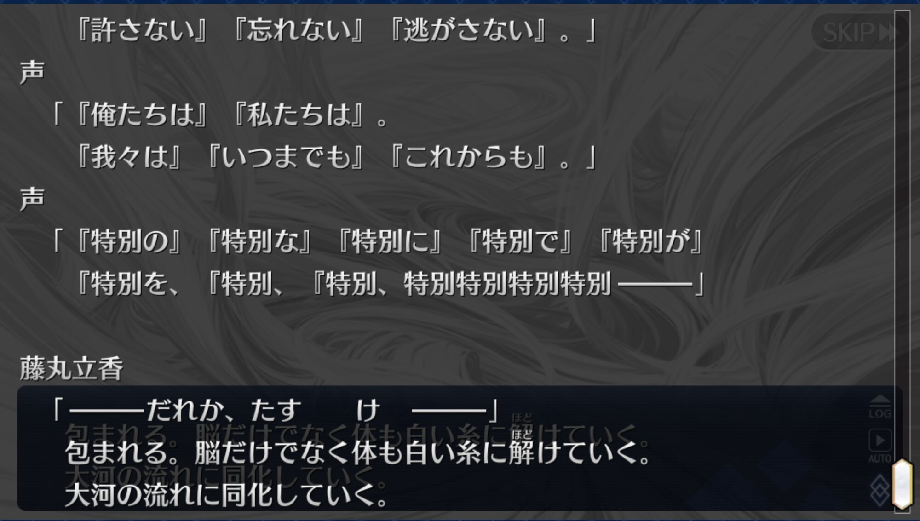
Task: Click the upper part of the log scrollbar track
Action: coord(903,138)
